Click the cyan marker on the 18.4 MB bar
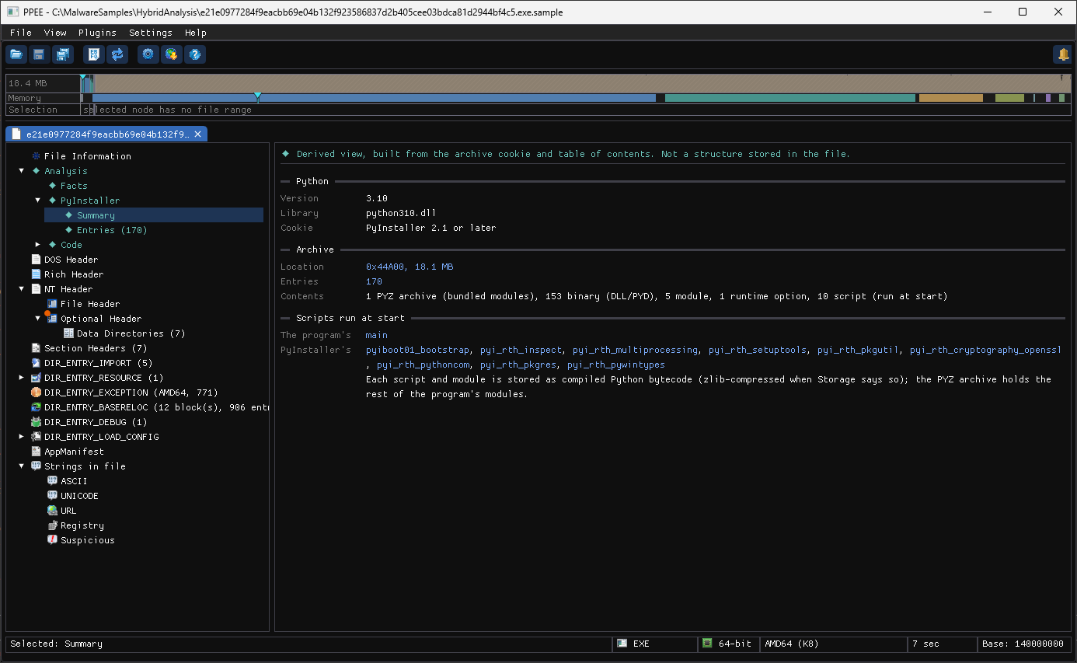 (x=82, y=76)
